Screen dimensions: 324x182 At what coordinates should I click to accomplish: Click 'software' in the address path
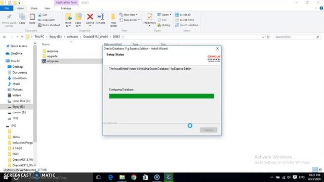pyautogui.click(x=72, y=37)
